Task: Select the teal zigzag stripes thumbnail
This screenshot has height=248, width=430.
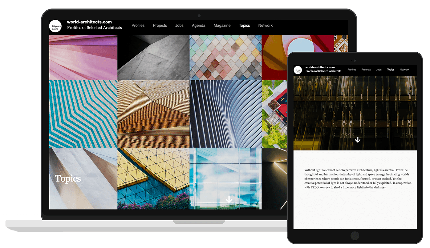Action: 83,114
